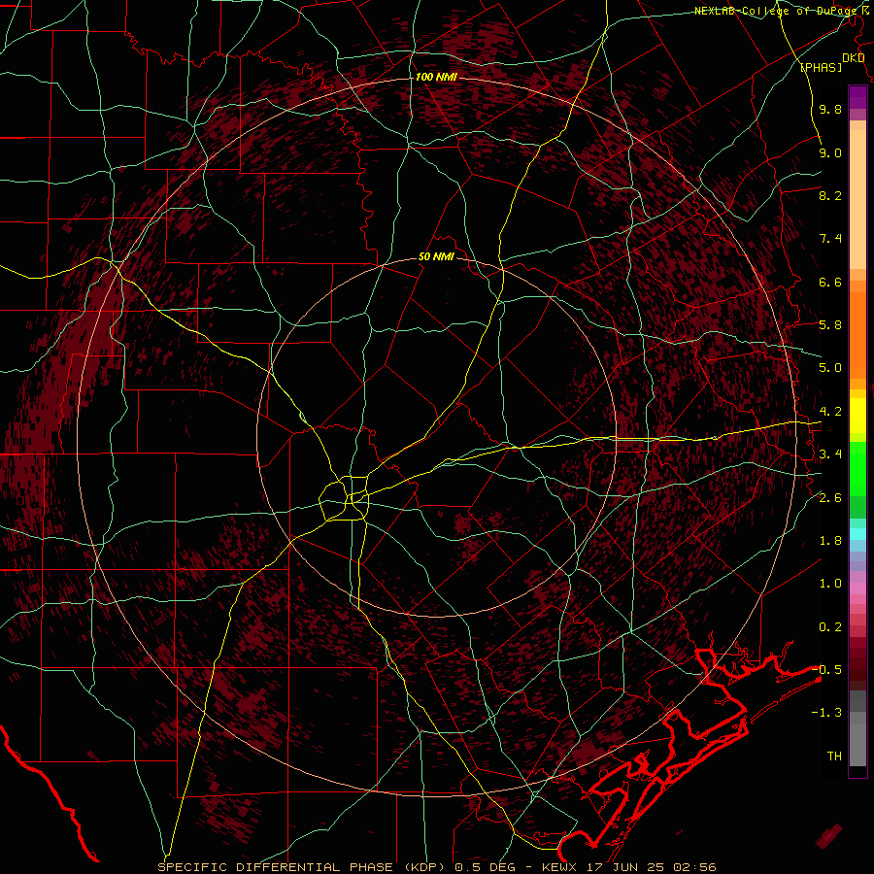Select the 3.4 scale value
The height and width of the screenshot is (874, 874).
coord(830,454)
